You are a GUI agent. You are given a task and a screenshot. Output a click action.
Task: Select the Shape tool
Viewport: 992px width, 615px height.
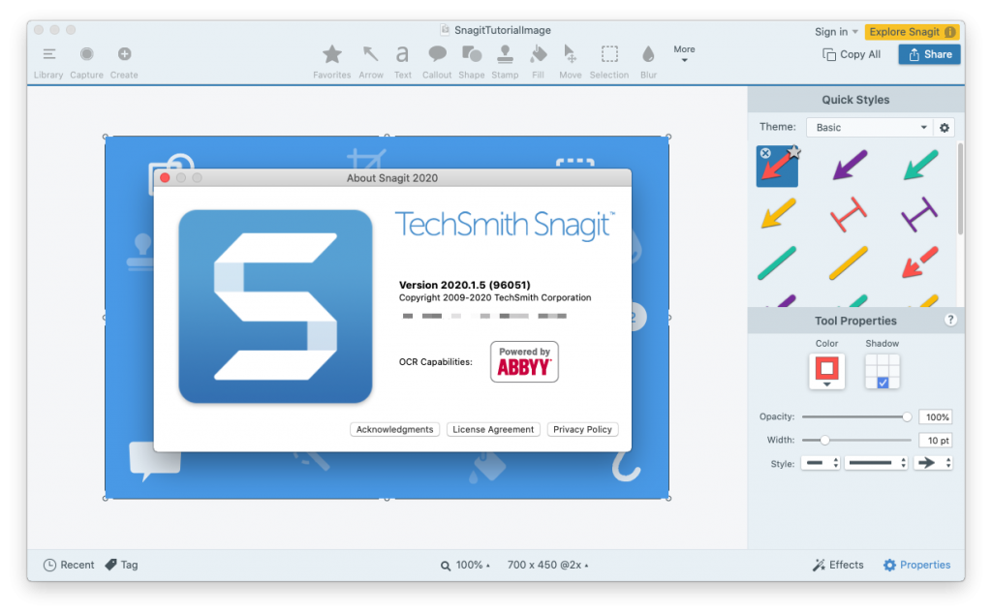[472, 62]
